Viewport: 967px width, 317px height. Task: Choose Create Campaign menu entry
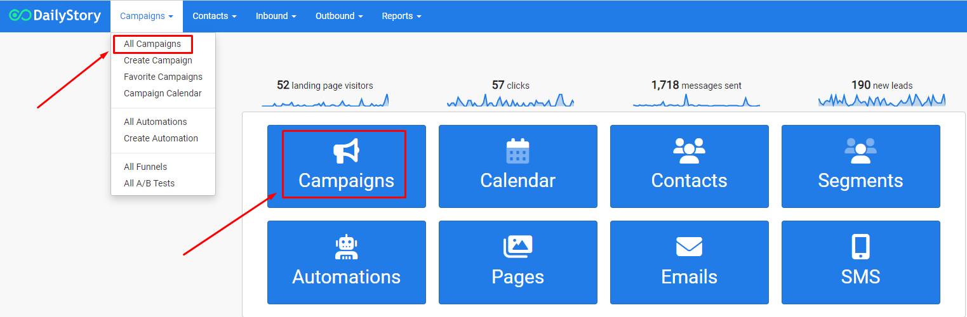click(x=158, y=60)
